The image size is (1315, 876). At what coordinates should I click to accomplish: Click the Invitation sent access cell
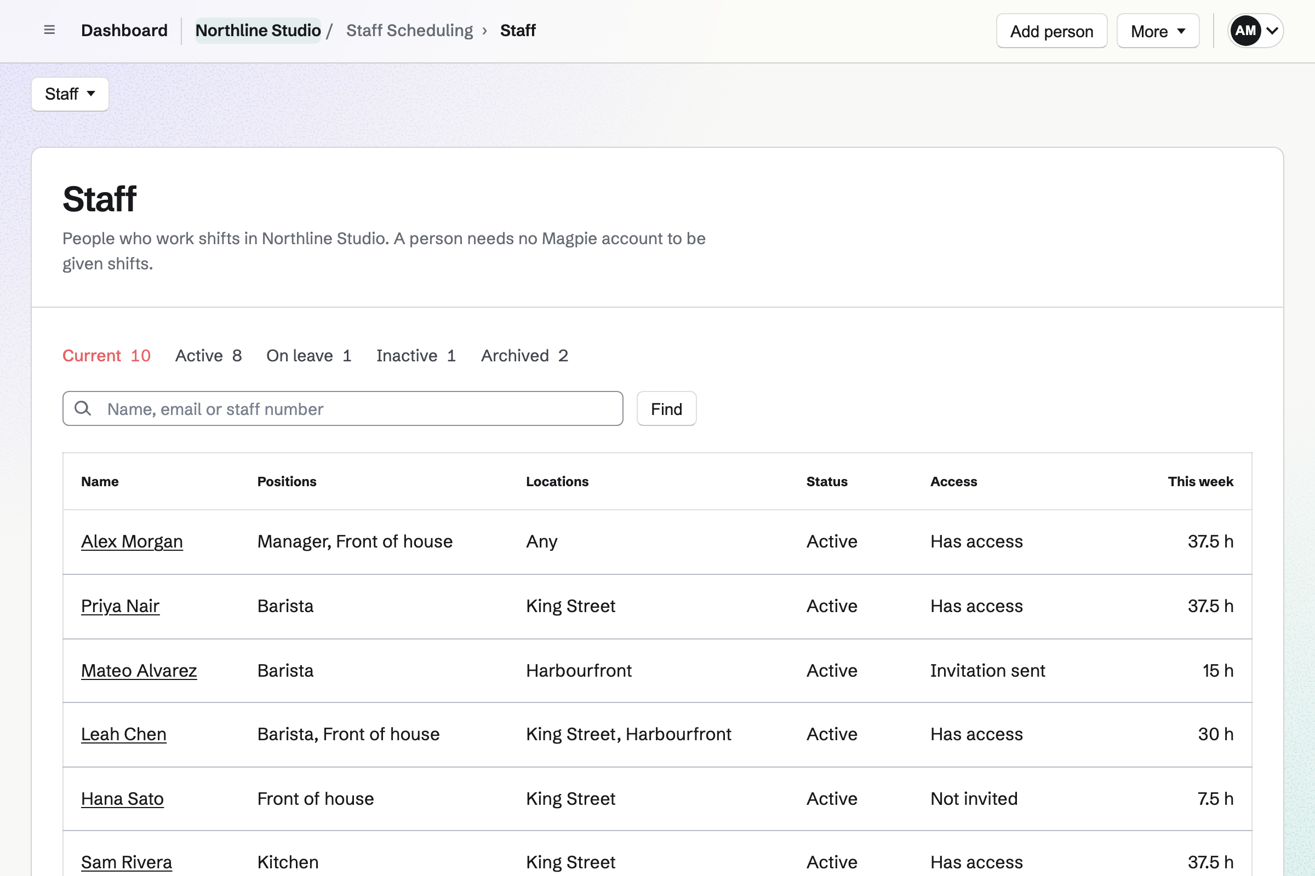pyautogui.click(x=987, y=670)
